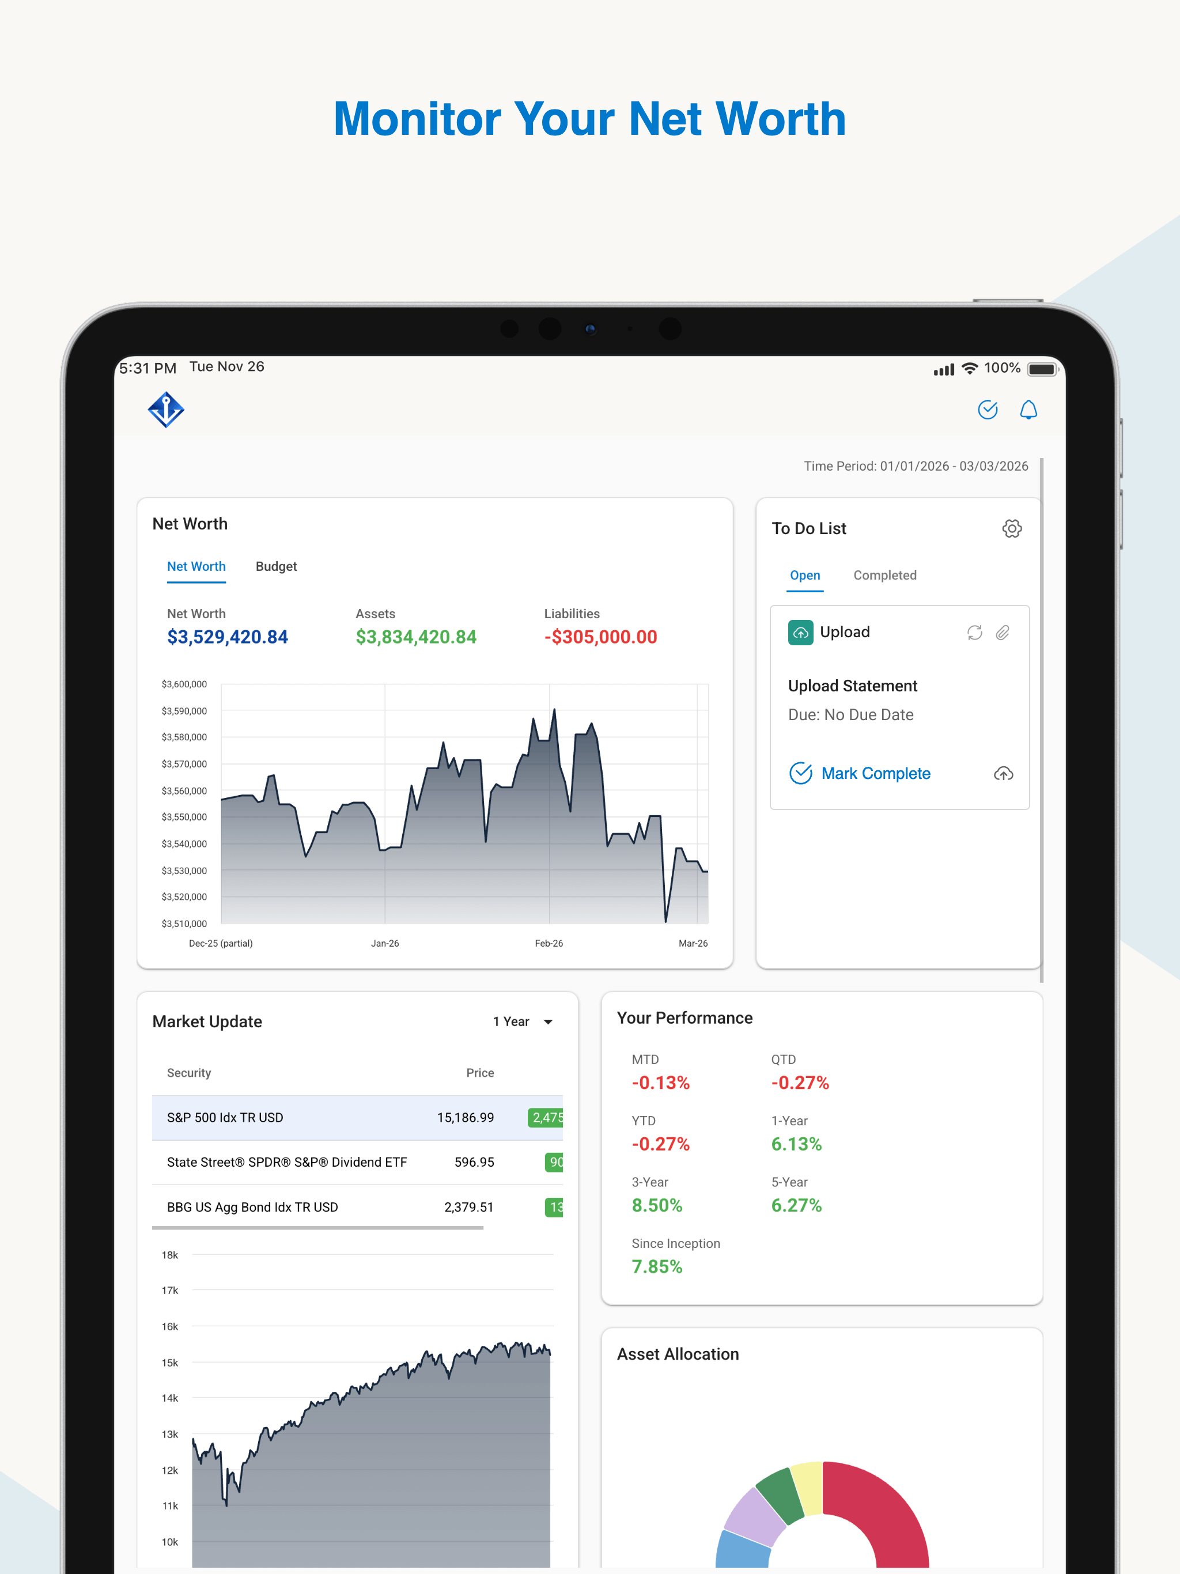Click the price 2,379.51
The image size is (1180, 1574).
tap(469, 1207)
